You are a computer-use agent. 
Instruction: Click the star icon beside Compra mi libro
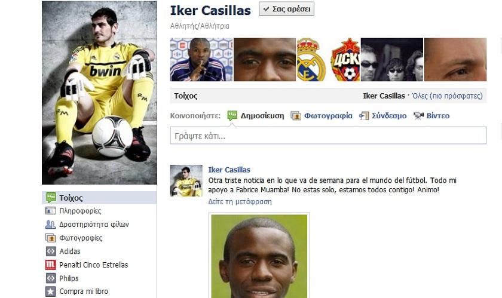[x=51, y=291]
